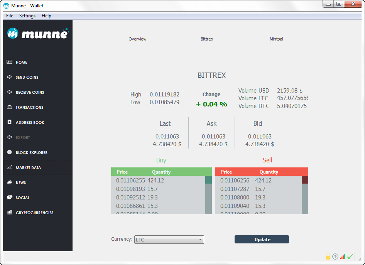365x265 pixels.
Task: Open the File menu
Action: click(x=10, y=16)
